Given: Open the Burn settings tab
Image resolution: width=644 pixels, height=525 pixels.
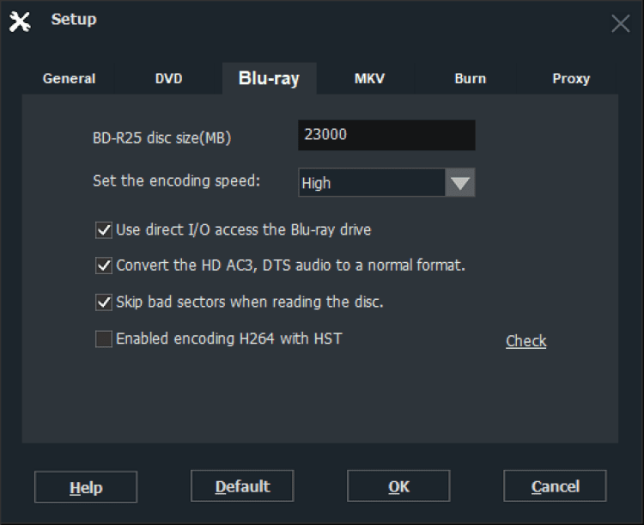Looking at the screenshot, I should [470, 78].
